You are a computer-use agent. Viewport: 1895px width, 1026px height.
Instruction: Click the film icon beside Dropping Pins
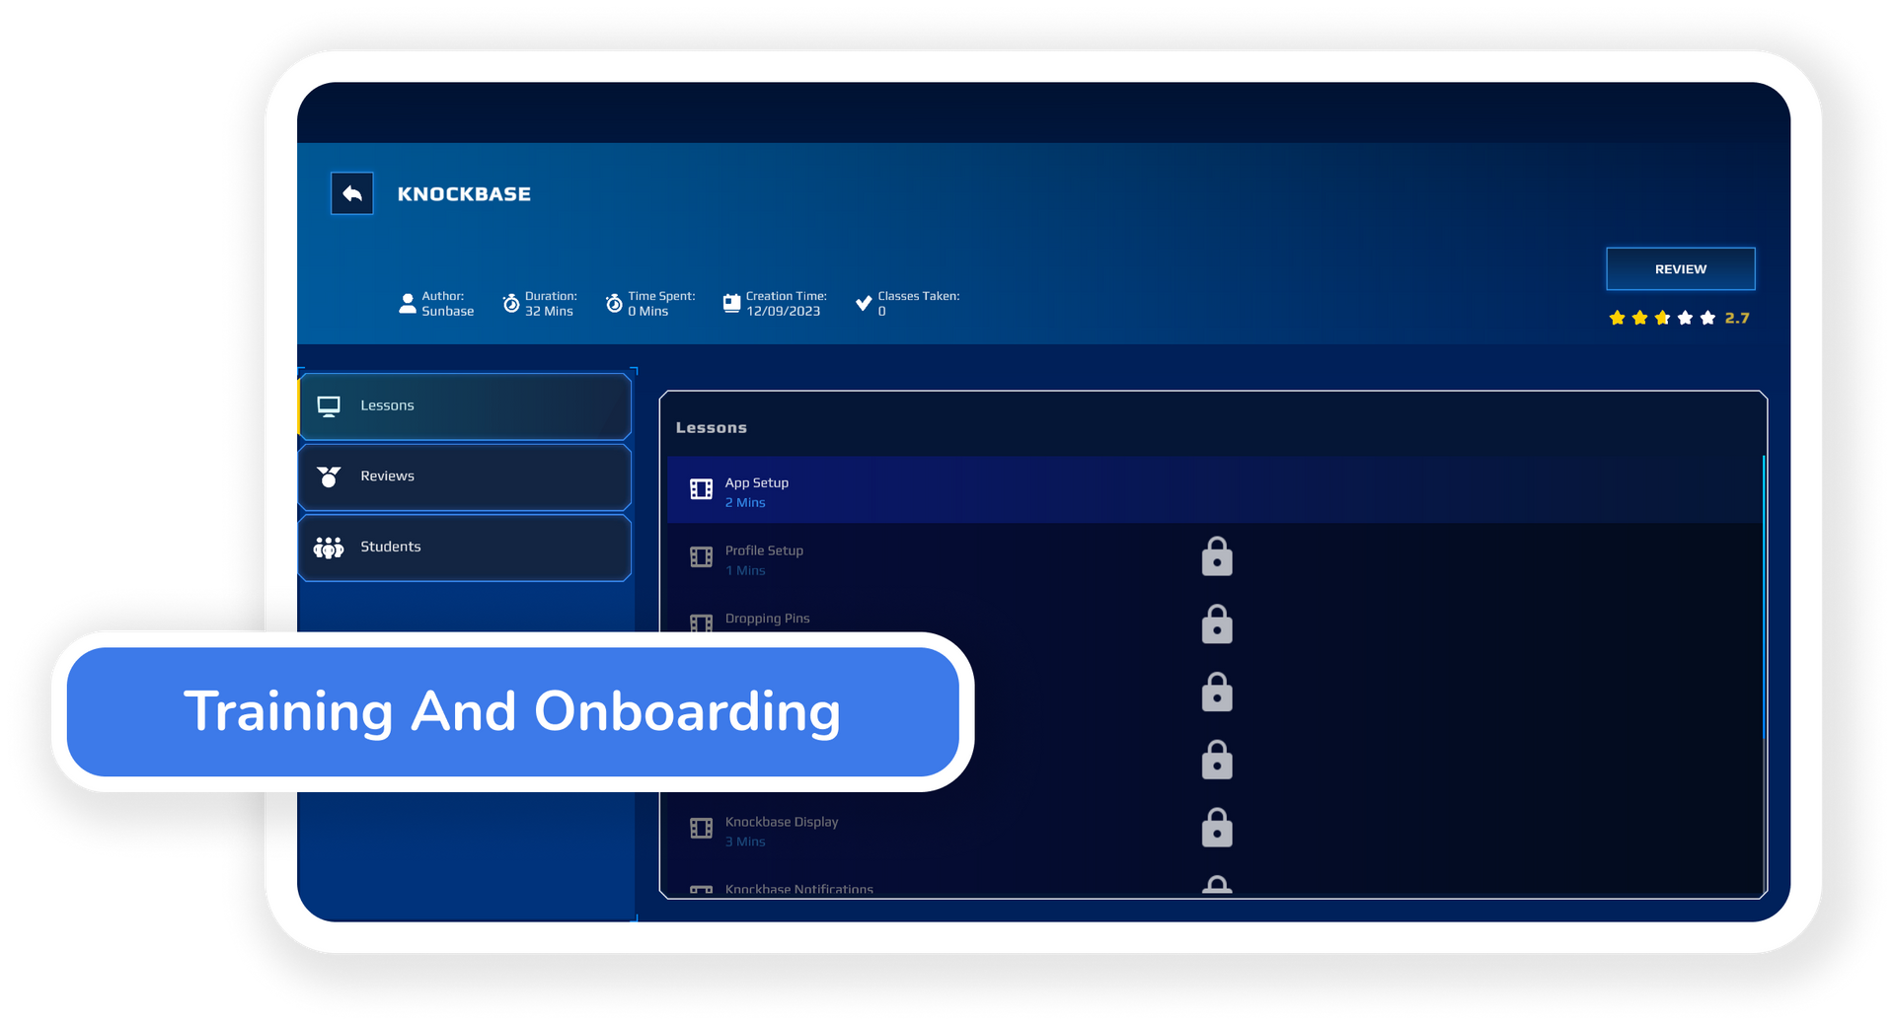701,623
